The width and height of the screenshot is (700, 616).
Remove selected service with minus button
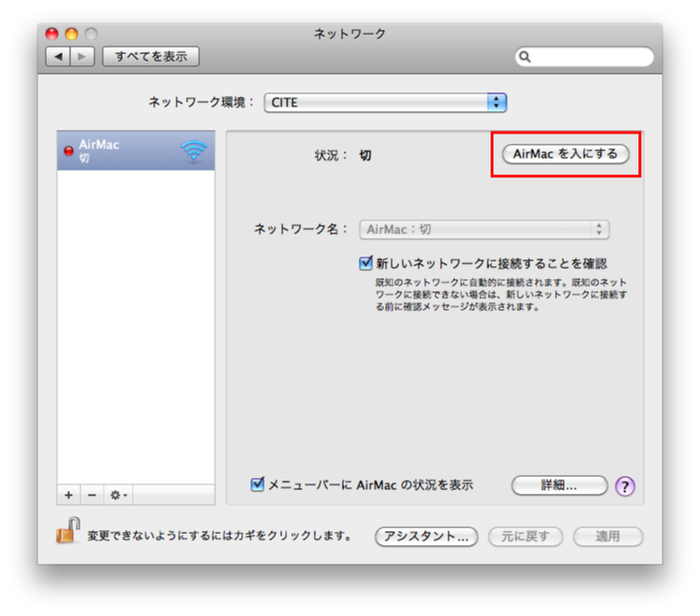click(x=92, y=494)
